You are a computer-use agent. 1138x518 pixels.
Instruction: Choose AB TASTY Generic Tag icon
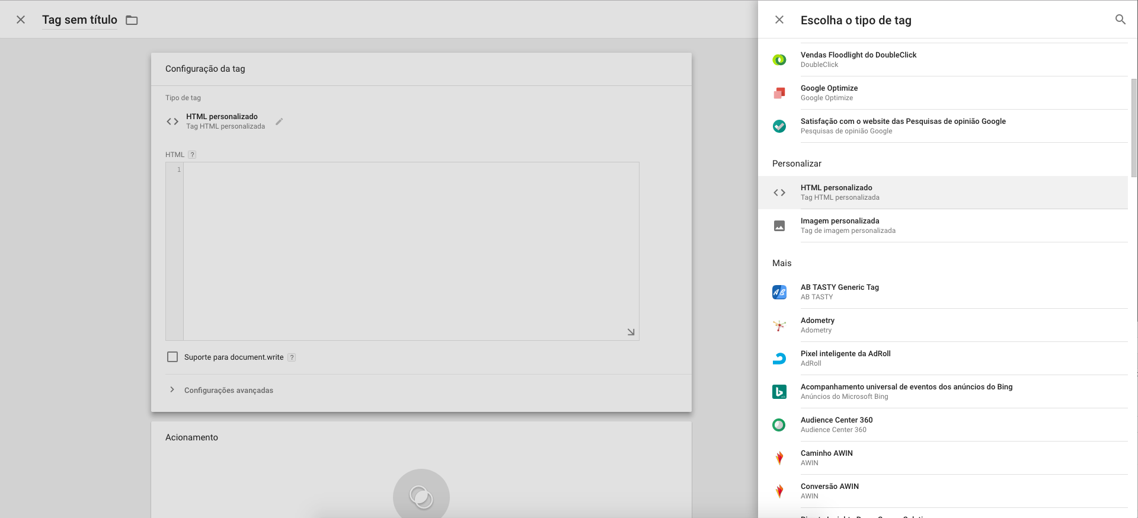coord(779,292)
